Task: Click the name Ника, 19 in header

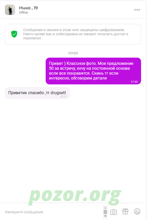Action: [28, 8]
